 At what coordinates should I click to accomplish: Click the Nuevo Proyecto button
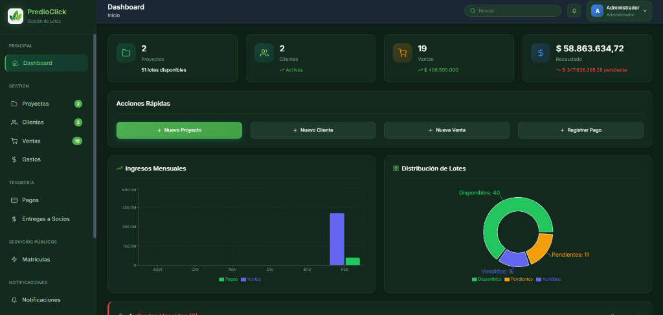[179, 130]
